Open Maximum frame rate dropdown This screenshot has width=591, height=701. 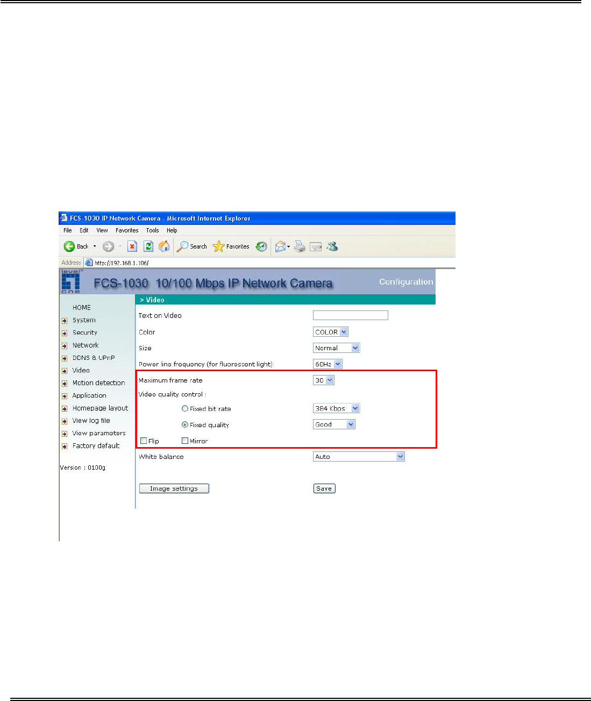pos(324,380)
